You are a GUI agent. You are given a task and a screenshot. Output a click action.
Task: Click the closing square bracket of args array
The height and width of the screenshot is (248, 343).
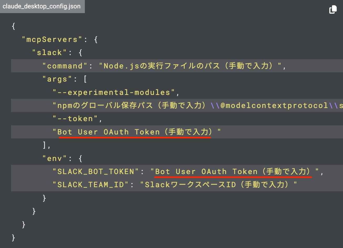pyautogui.click(x=45, y=145)
